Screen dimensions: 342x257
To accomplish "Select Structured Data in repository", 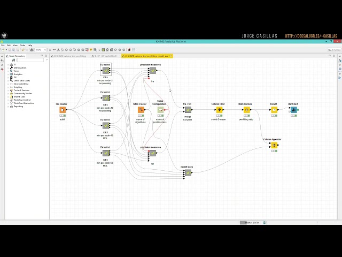I will 21,84.
